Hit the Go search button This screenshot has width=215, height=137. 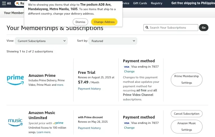pos(204,28)
